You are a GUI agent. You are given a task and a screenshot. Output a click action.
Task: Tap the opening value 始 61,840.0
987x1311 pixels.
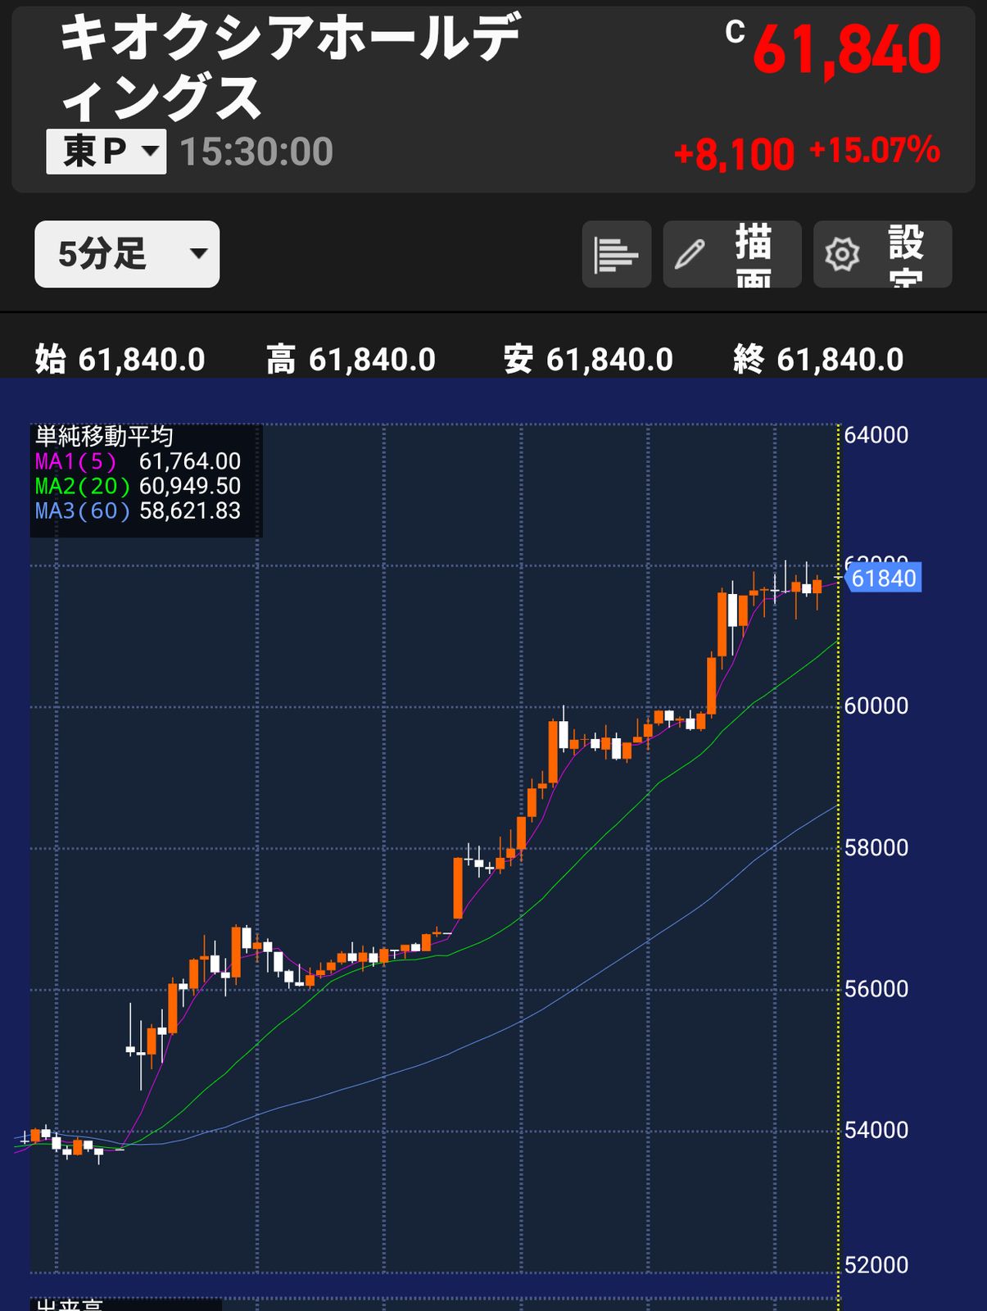(x=120, y=359)
